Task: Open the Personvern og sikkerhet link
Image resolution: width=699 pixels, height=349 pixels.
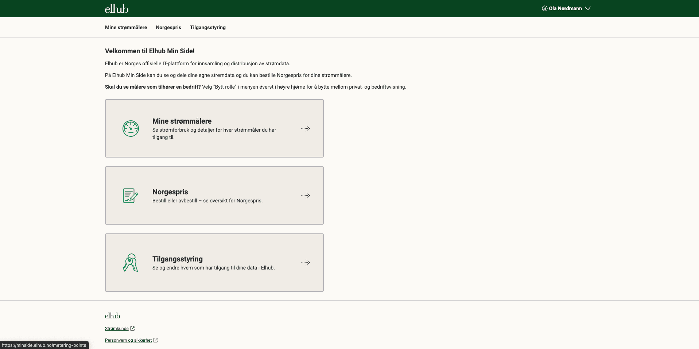Action: pyautogui.click(x=128, y=340)
